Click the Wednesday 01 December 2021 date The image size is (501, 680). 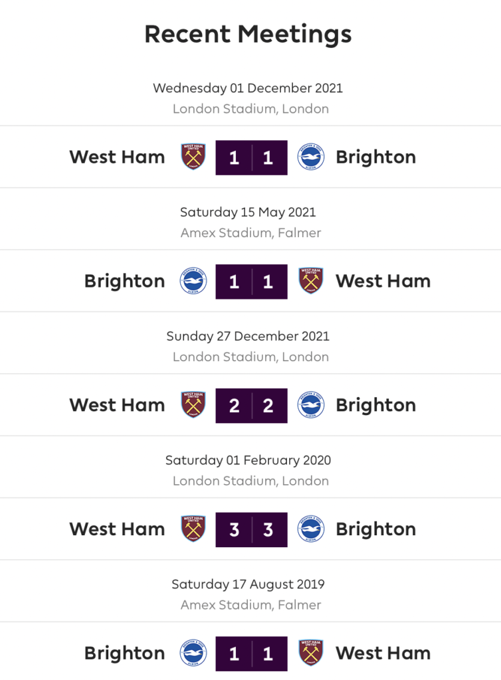click(248, 88)
